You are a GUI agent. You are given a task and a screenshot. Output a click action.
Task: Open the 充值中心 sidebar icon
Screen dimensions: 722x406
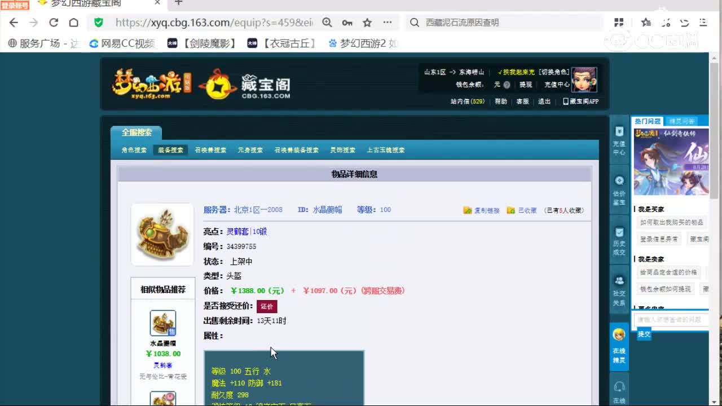pyautogui.click(x=619, y=140)
